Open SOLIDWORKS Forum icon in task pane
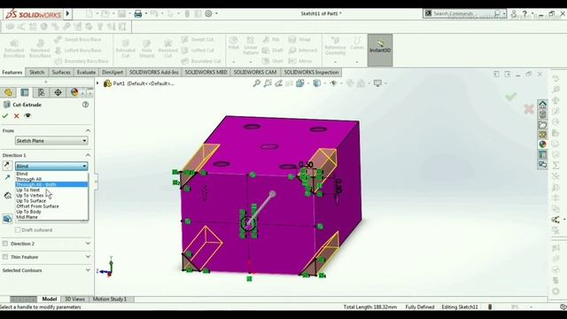 (x=542, y=165)
